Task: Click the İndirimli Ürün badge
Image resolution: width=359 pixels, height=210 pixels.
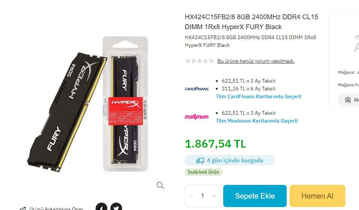Action: click(x=203, y=172)
